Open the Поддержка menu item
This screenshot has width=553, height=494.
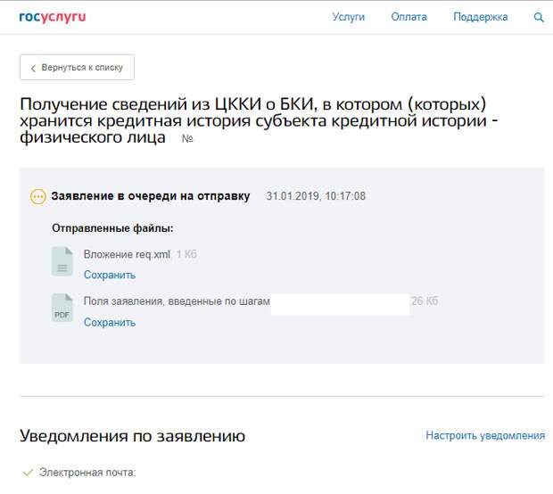tap(481, 17)
